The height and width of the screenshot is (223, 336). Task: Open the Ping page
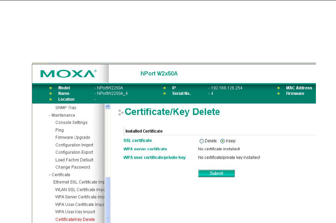pos(59,130)
